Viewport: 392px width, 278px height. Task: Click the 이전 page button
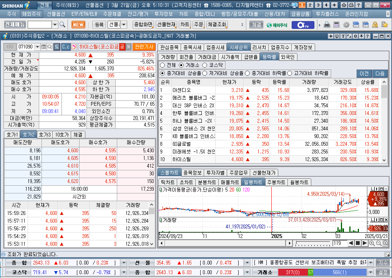[x=364, y=73]
